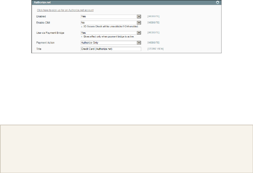Click the Enabled field label
This screenshot has height=173, width=253.
click(41, 16)
